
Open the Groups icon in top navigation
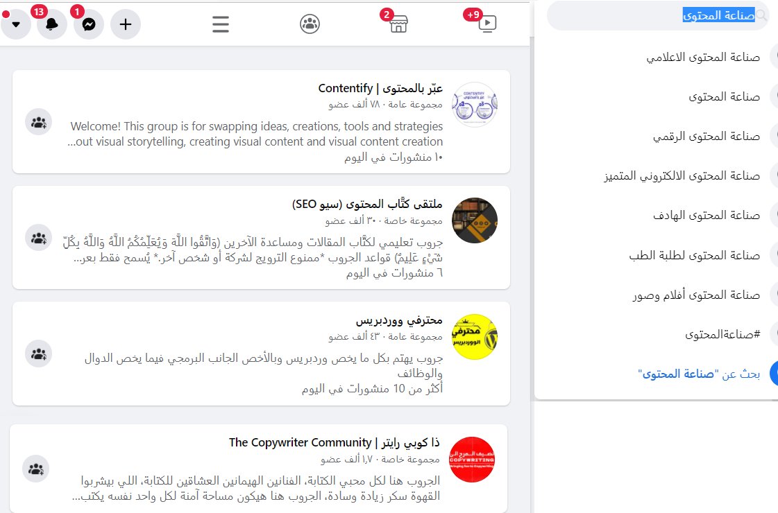tap(310, 24)
